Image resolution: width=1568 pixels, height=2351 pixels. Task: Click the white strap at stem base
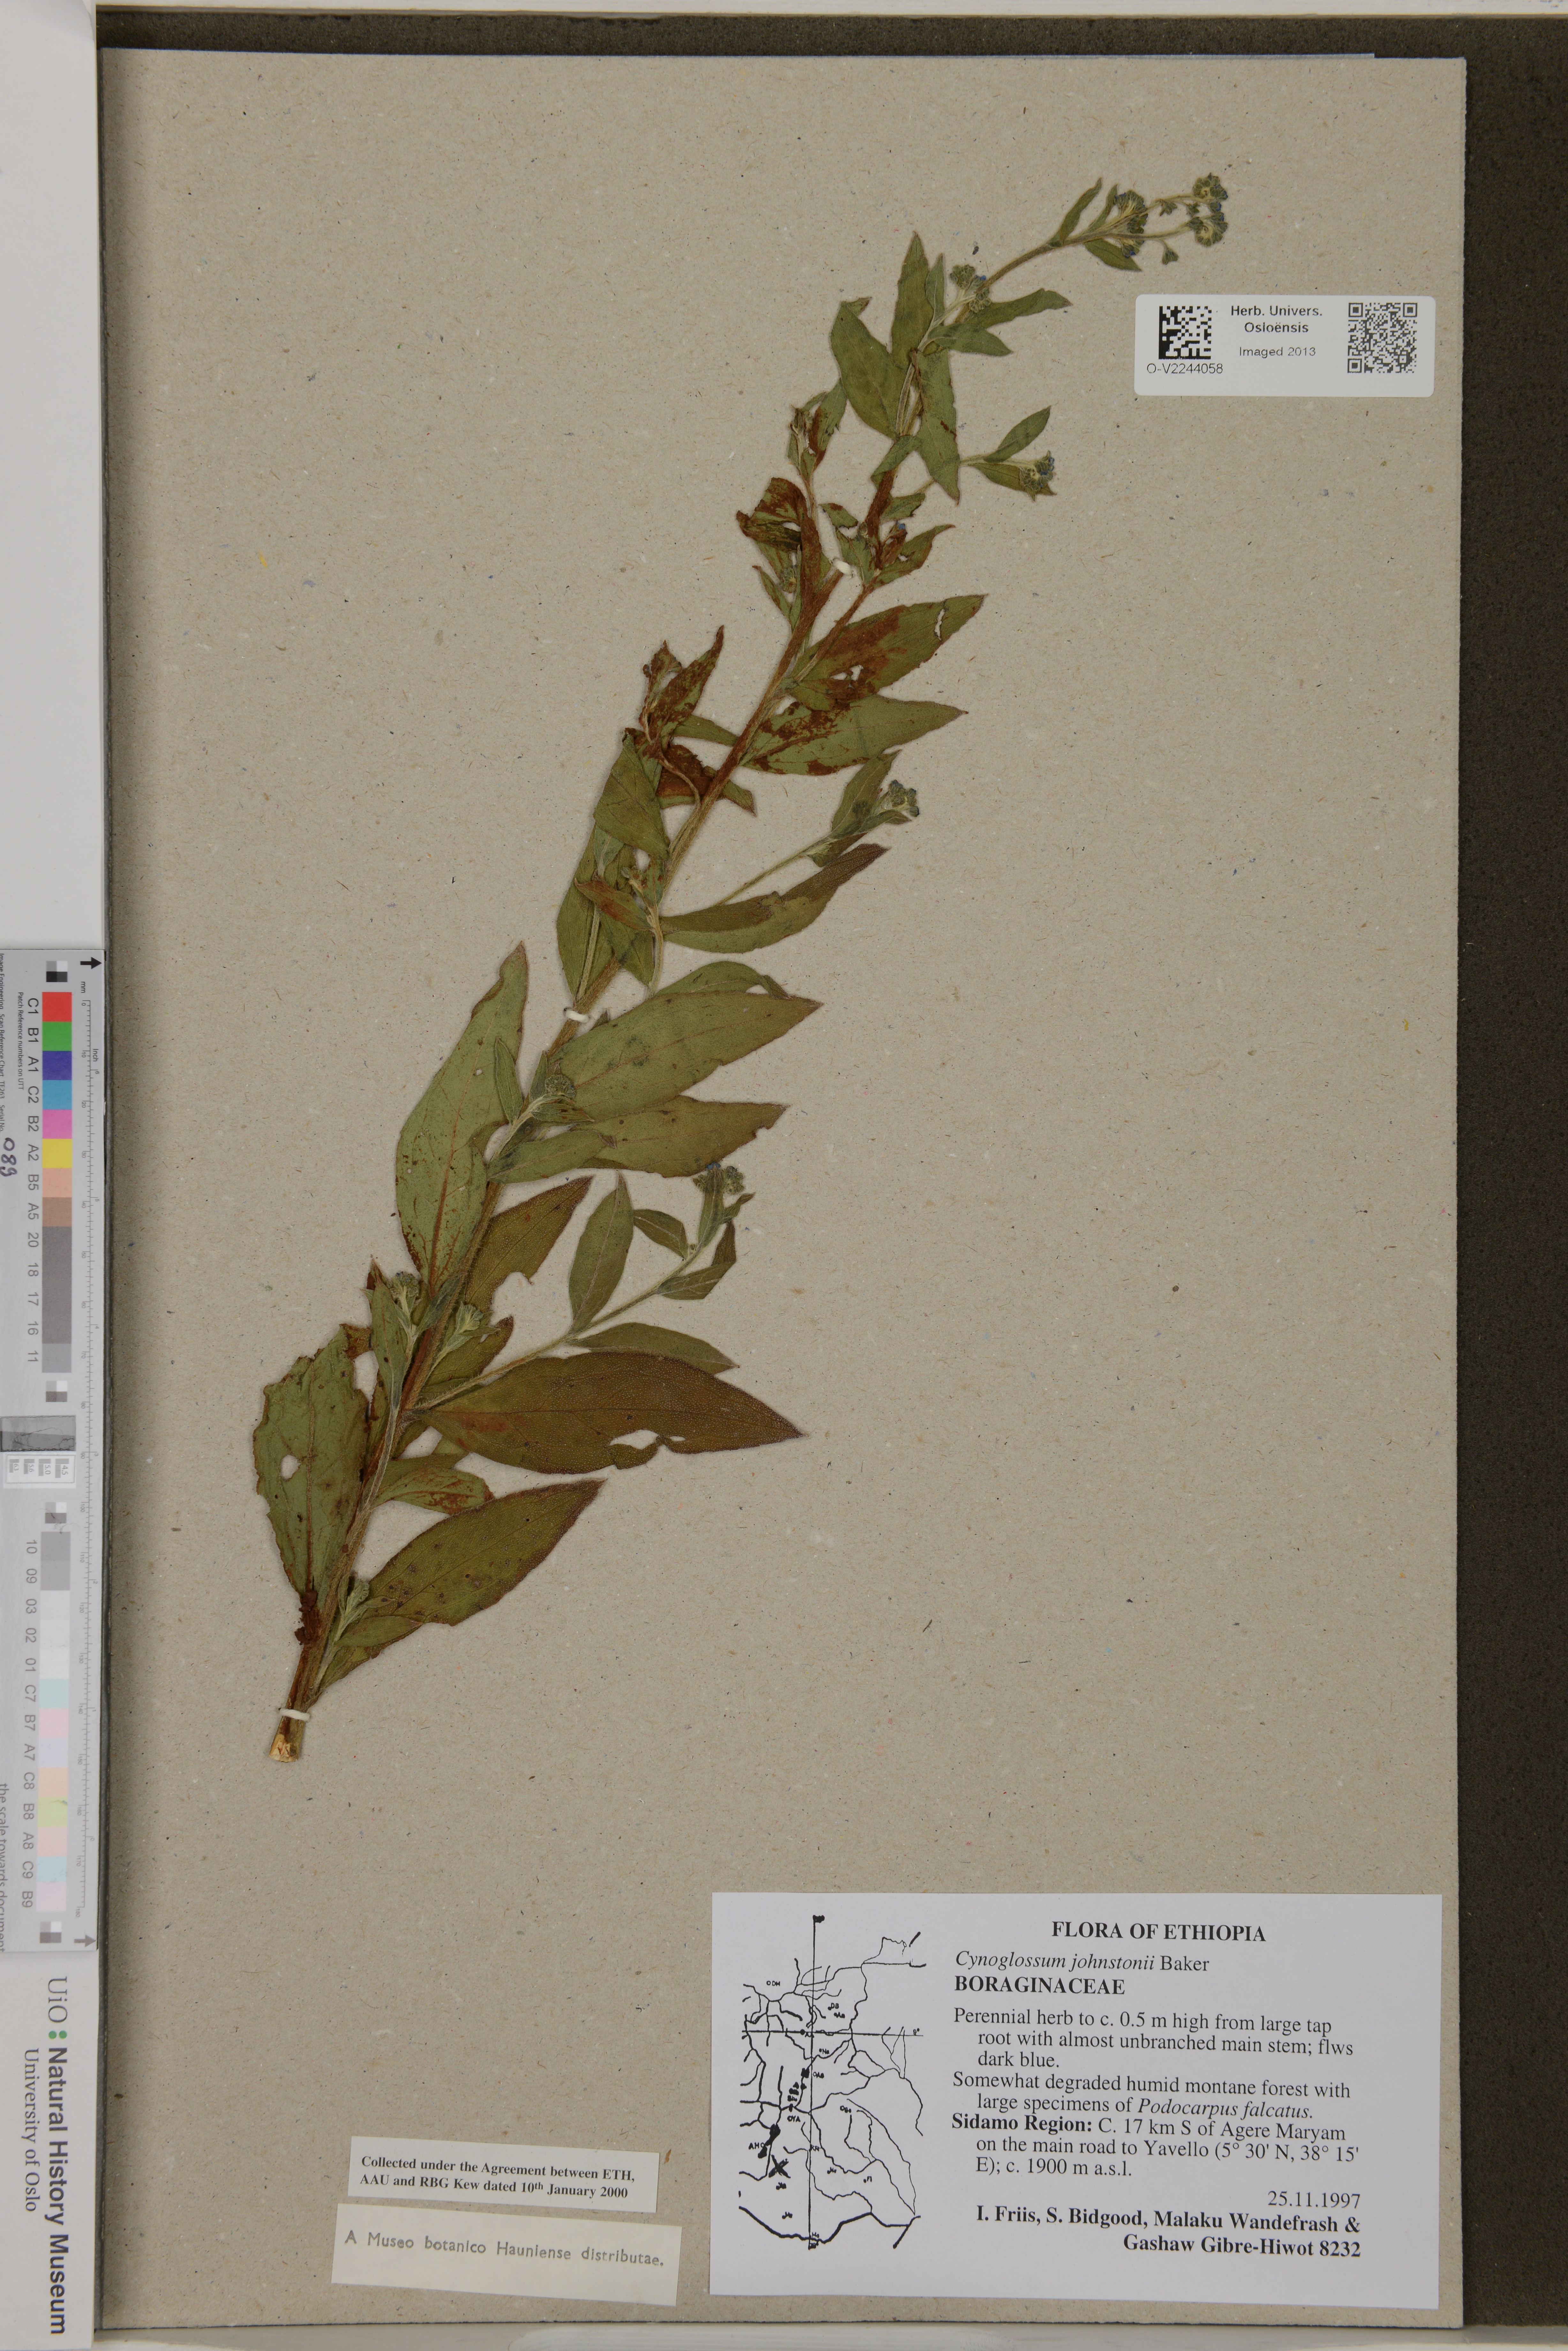(295, 1715)
